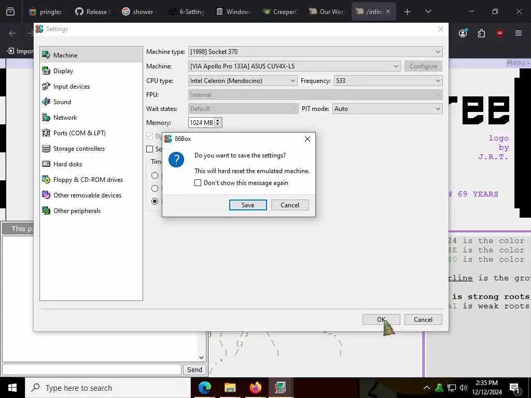Click OK in the Settings window
Image resolution: width=531 pixels, height=398 pixels.
point(381,319)
